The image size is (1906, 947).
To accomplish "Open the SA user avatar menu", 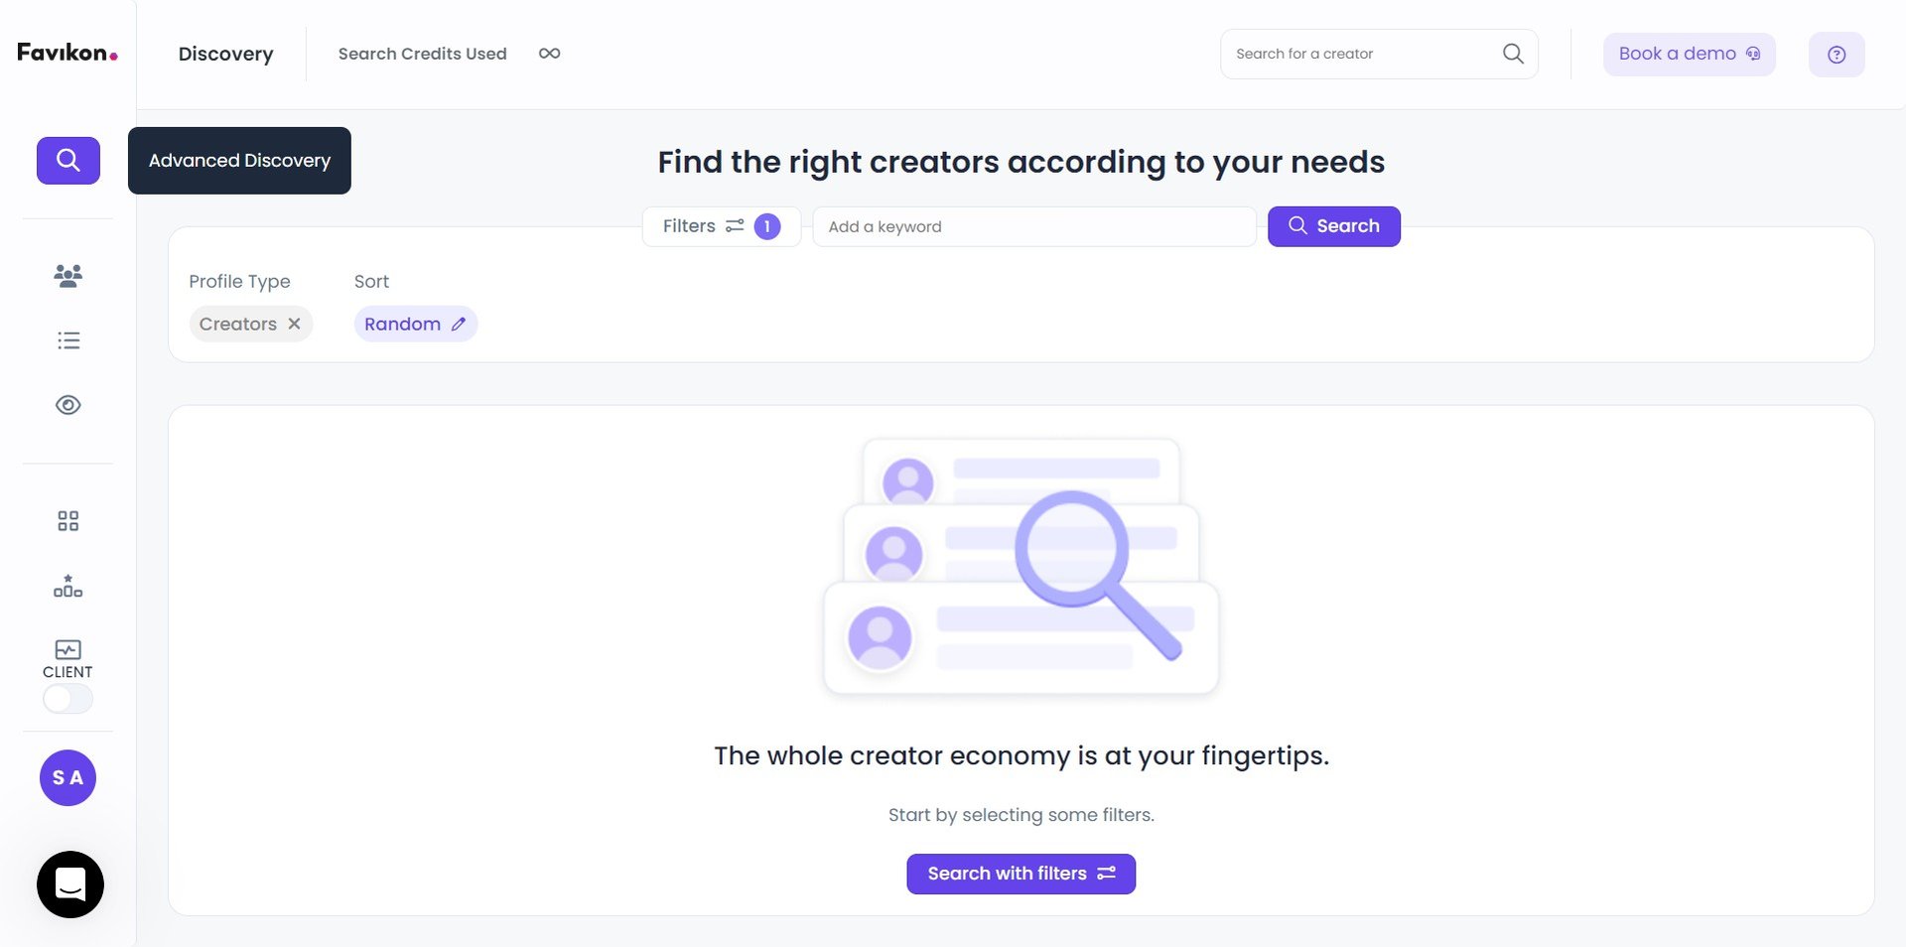I will coord(68,777).
